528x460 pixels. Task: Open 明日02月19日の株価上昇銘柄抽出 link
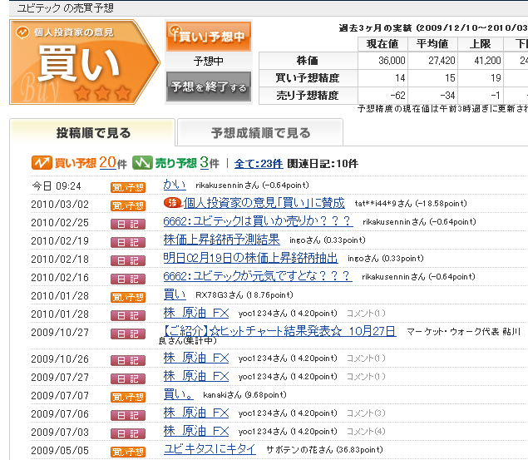pos(251,258)
